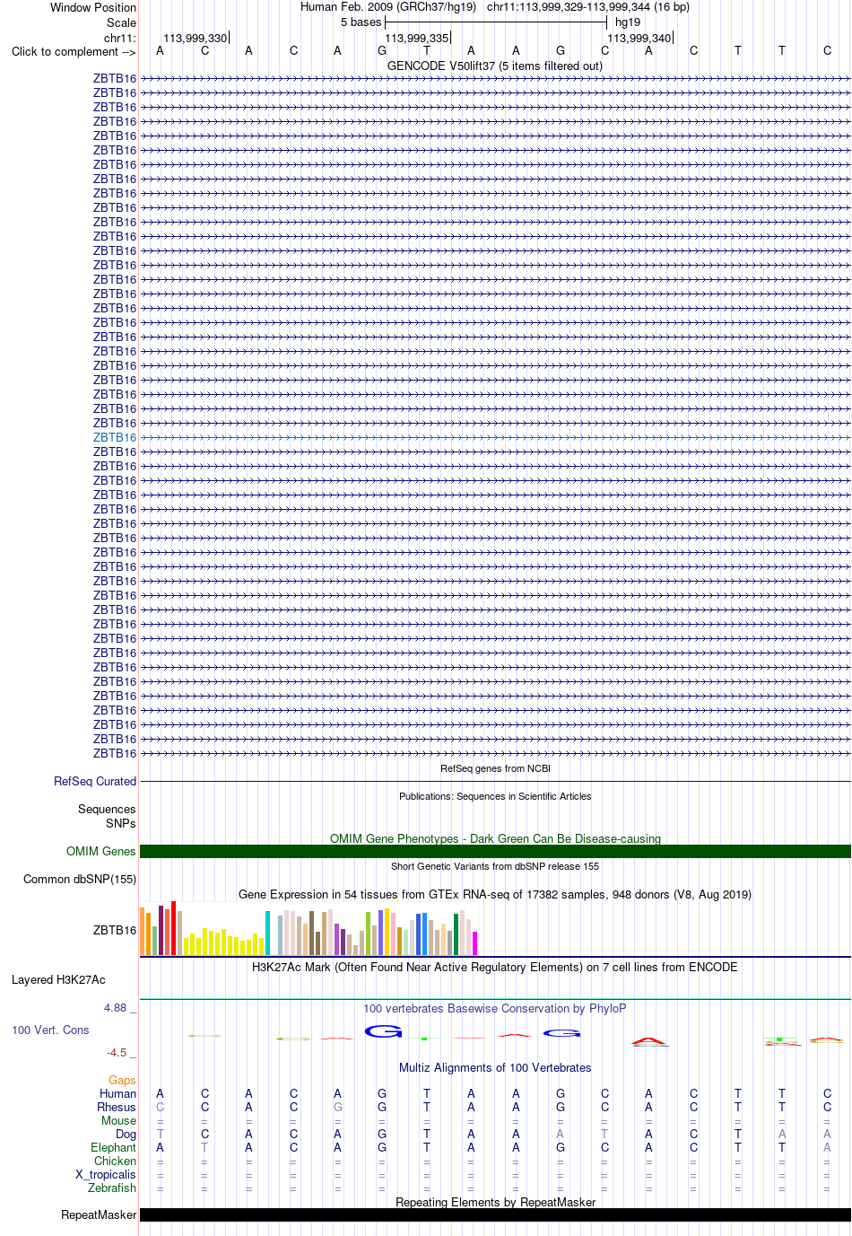
Task: Click the ZBTB16 label beside the GTEx bar chart
Action: [115, 931]
